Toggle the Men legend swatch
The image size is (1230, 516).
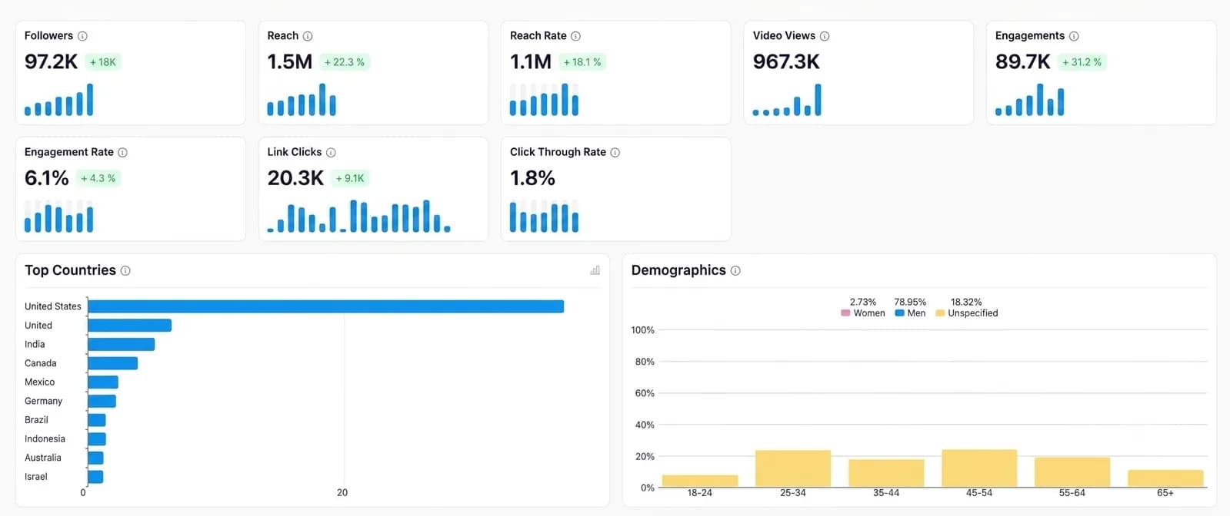tap(899, 313)
